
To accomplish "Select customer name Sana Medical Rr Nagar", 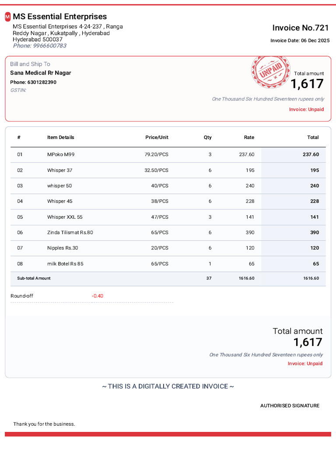I will pos(41,73).
